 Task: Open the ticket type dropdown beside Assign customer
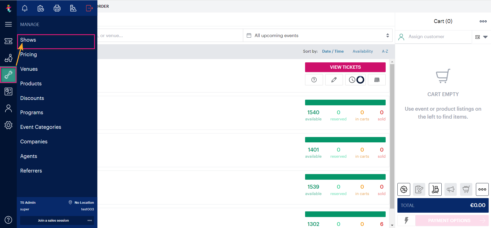(481, 37)
